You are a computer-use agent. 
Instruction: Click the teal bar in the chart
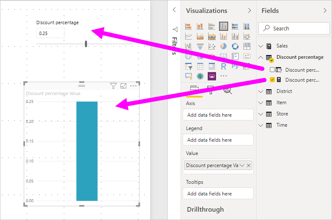(x=87, y=151)
